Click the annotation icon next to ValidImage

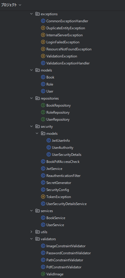(x=43, y=274)
